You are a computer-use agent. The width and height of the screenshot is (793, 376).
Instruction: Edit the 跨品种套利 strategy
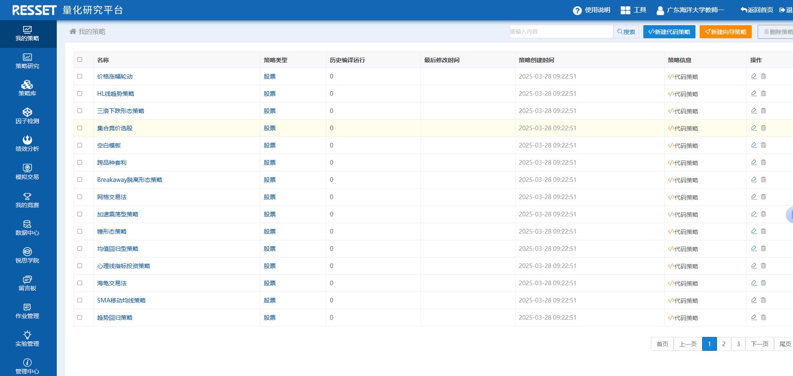point(754,162)
